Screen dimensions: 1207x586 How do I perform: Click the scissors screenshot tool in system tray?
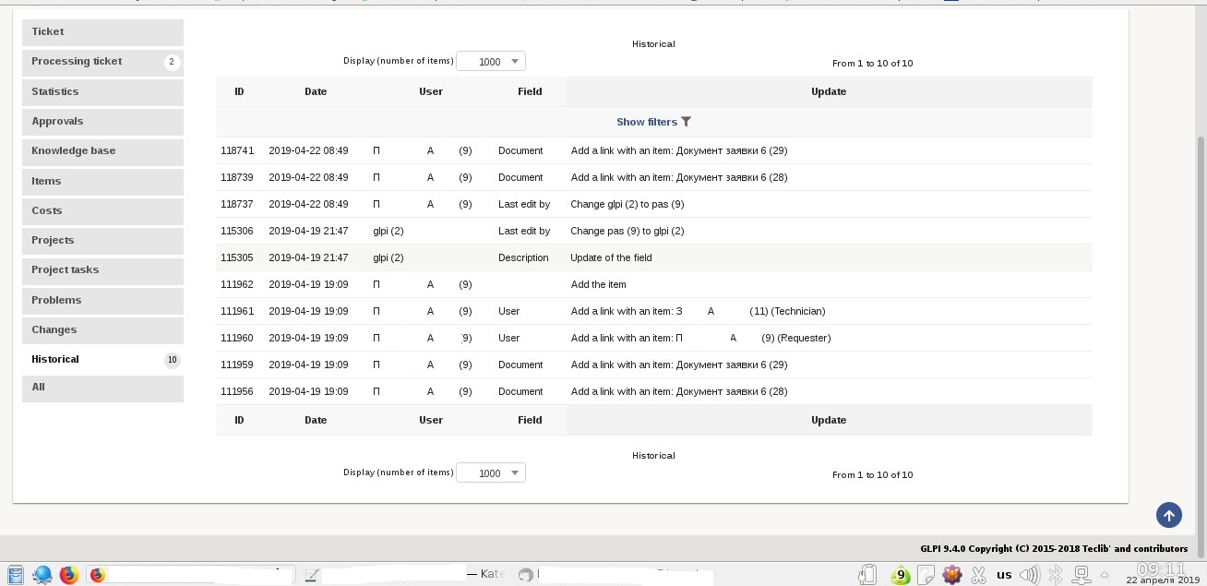point(977,574)
